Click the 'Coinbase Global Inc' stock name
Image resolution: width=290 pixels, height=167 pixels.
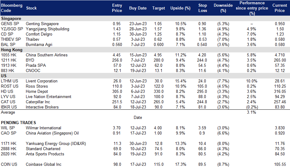43,165
